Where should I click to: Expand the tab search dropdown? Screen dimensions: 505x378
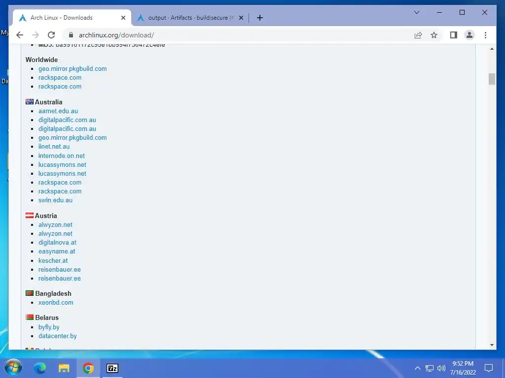[416, 12]
